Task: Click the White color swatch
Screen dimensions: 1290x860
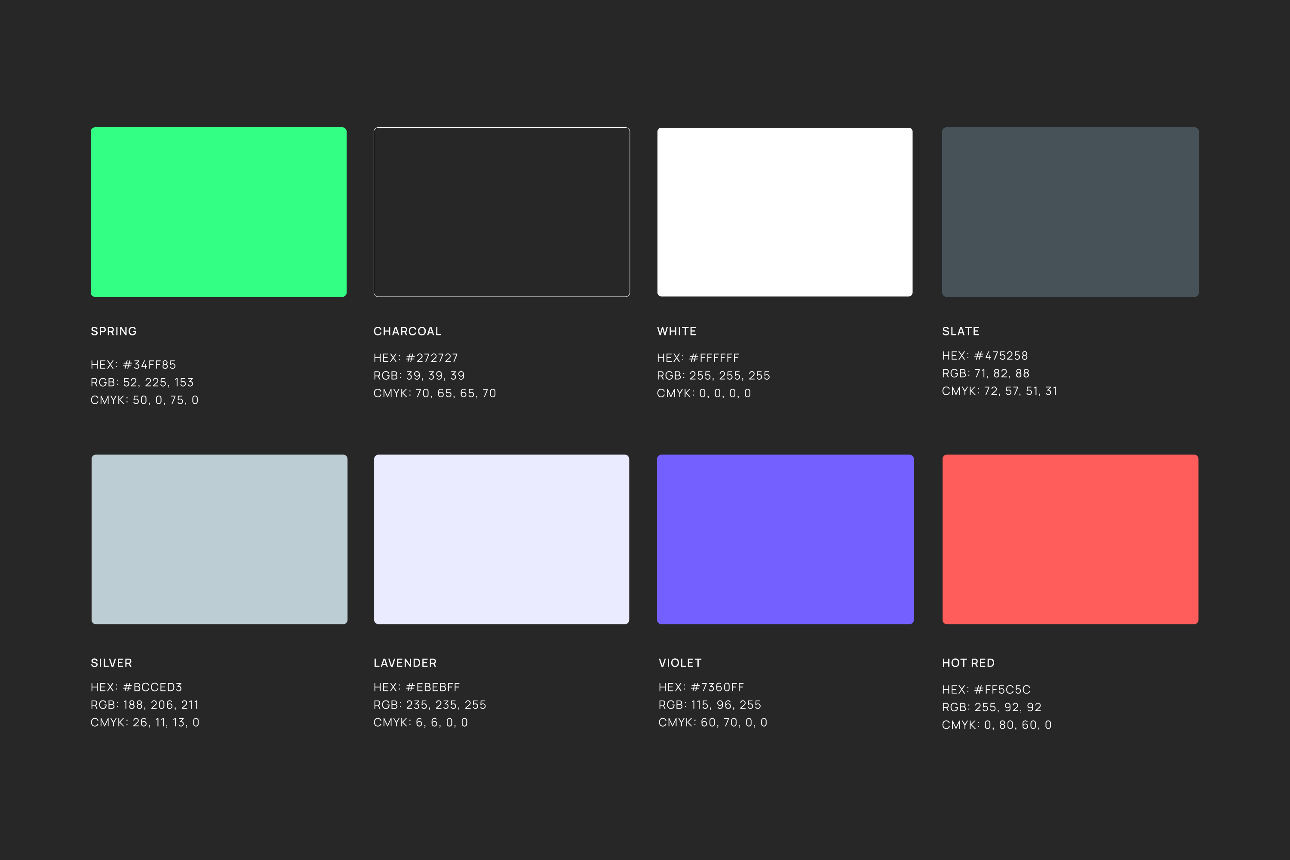Action: tap(785, 212)
